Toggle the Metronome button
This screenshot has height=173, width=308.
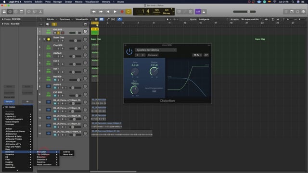pyautogui.click(x=204, y=12)
